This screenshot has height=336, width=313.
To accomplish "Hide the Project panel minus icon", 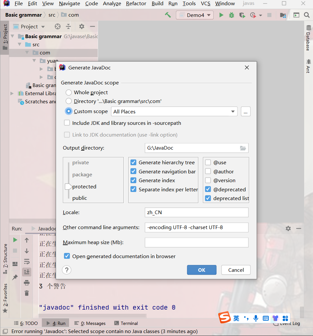I will (x=92, y=26).
